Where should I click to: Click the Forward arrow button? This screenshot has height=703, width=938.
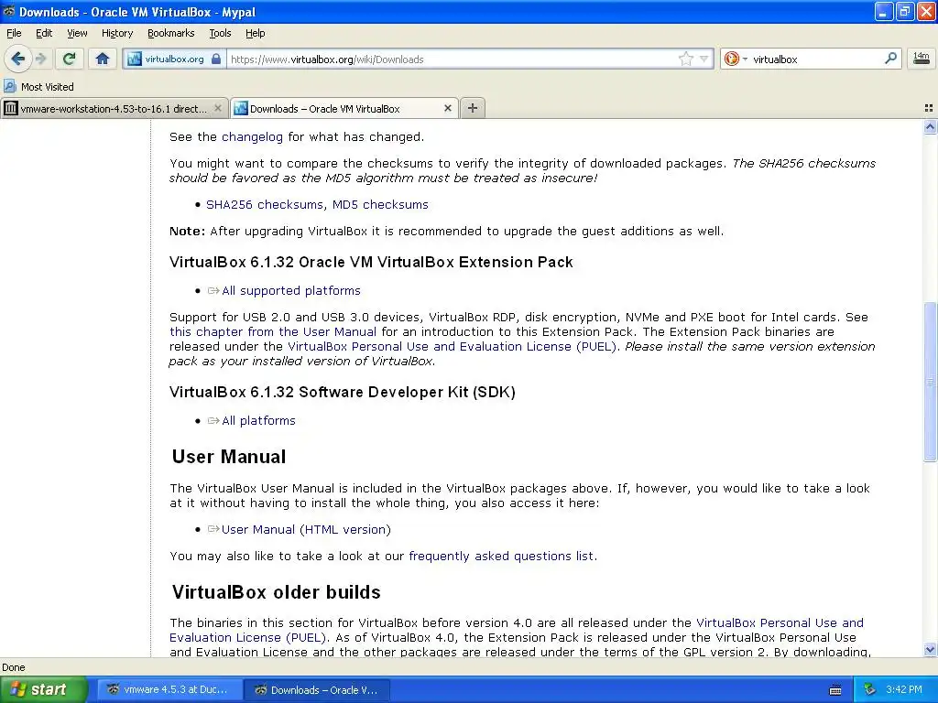(x=41, y=59)
